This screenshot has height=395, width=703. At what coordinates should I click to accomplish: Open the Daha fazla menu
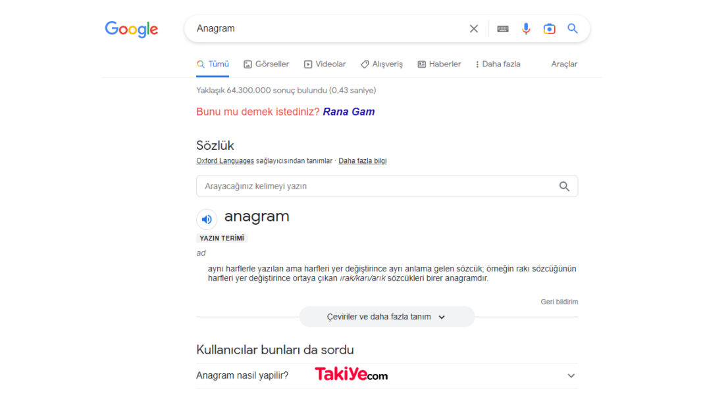pos(498,64)
